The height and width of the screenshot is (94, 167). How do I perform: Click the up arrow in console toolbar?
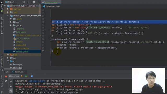click(x=11, y=82)
